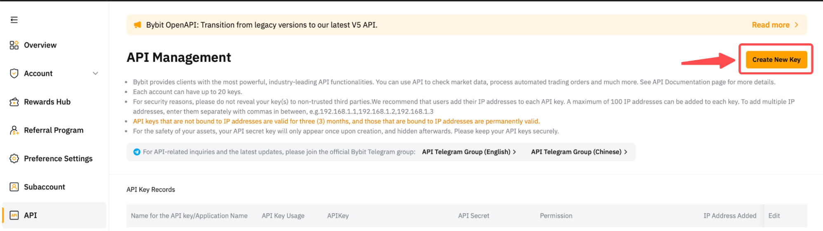The width and height of the screenshot is (823, 231).
Task: Click the Rewards Hub gift icon
Action: pyautogui.click(x=14, y=102)
